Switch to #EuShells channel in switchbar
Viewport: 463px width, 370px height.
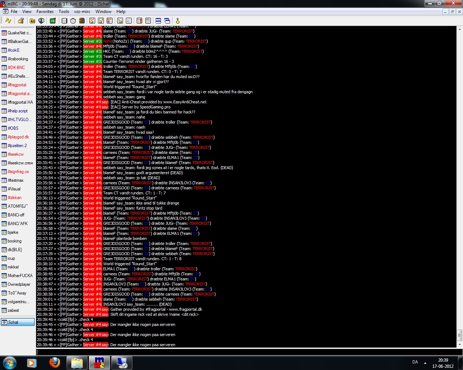tap(18, 76)
